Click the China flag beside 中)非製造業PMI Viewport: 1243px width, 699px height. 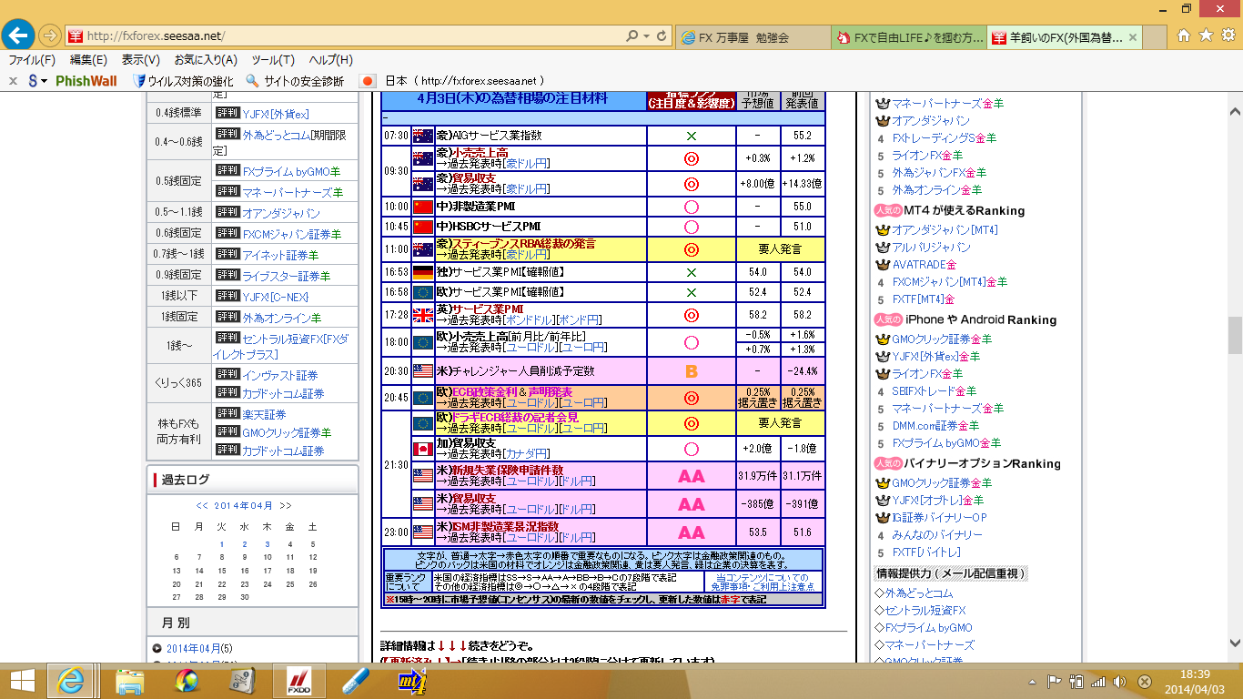423,207
